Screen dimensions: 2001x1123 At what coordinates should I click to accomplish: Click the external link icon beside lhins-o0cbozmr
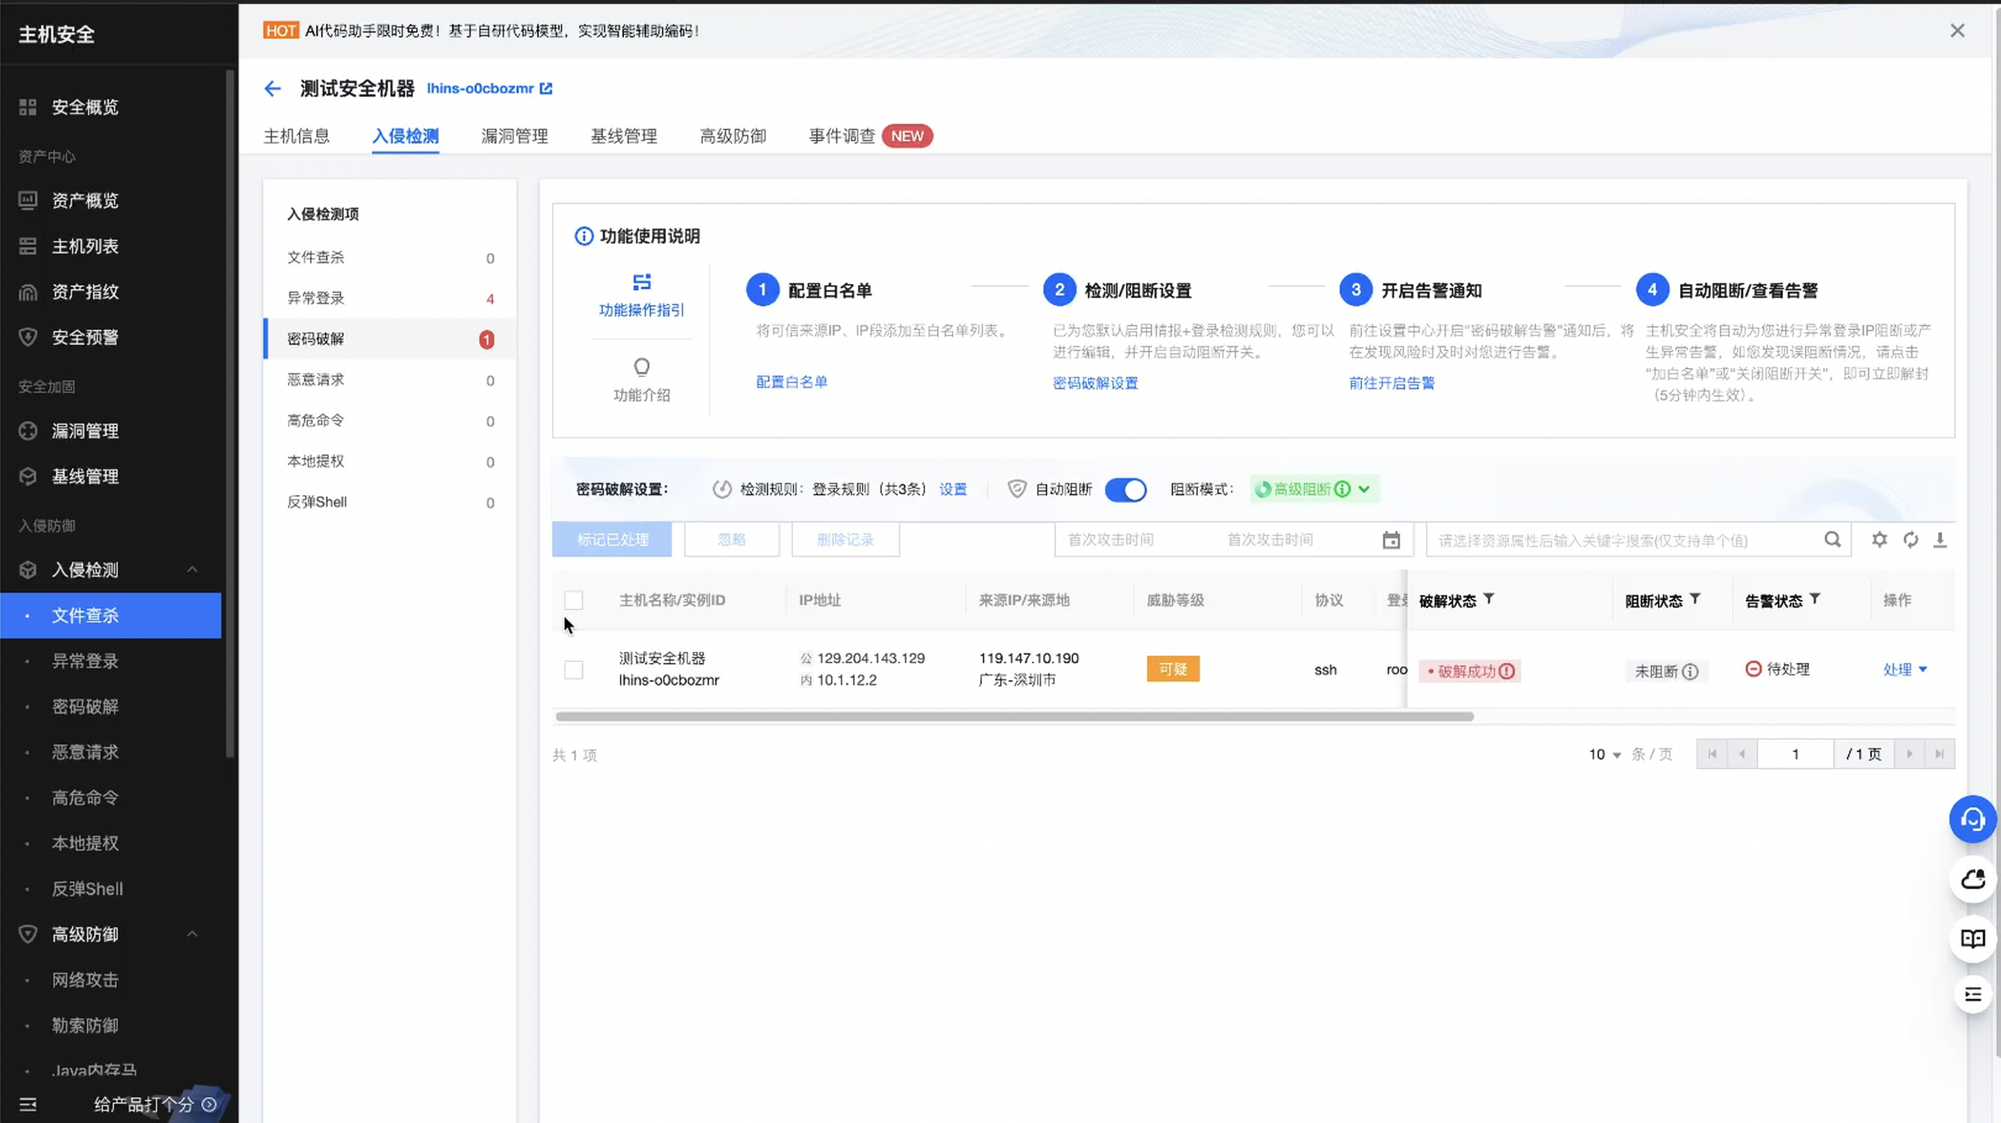coord(546,88)
